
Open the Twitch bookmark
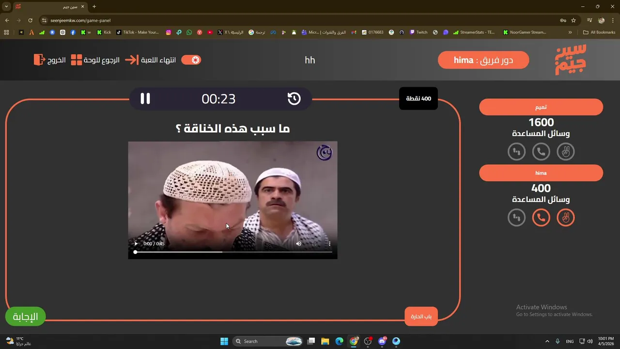pyautogui.click(x=418, y=32)
